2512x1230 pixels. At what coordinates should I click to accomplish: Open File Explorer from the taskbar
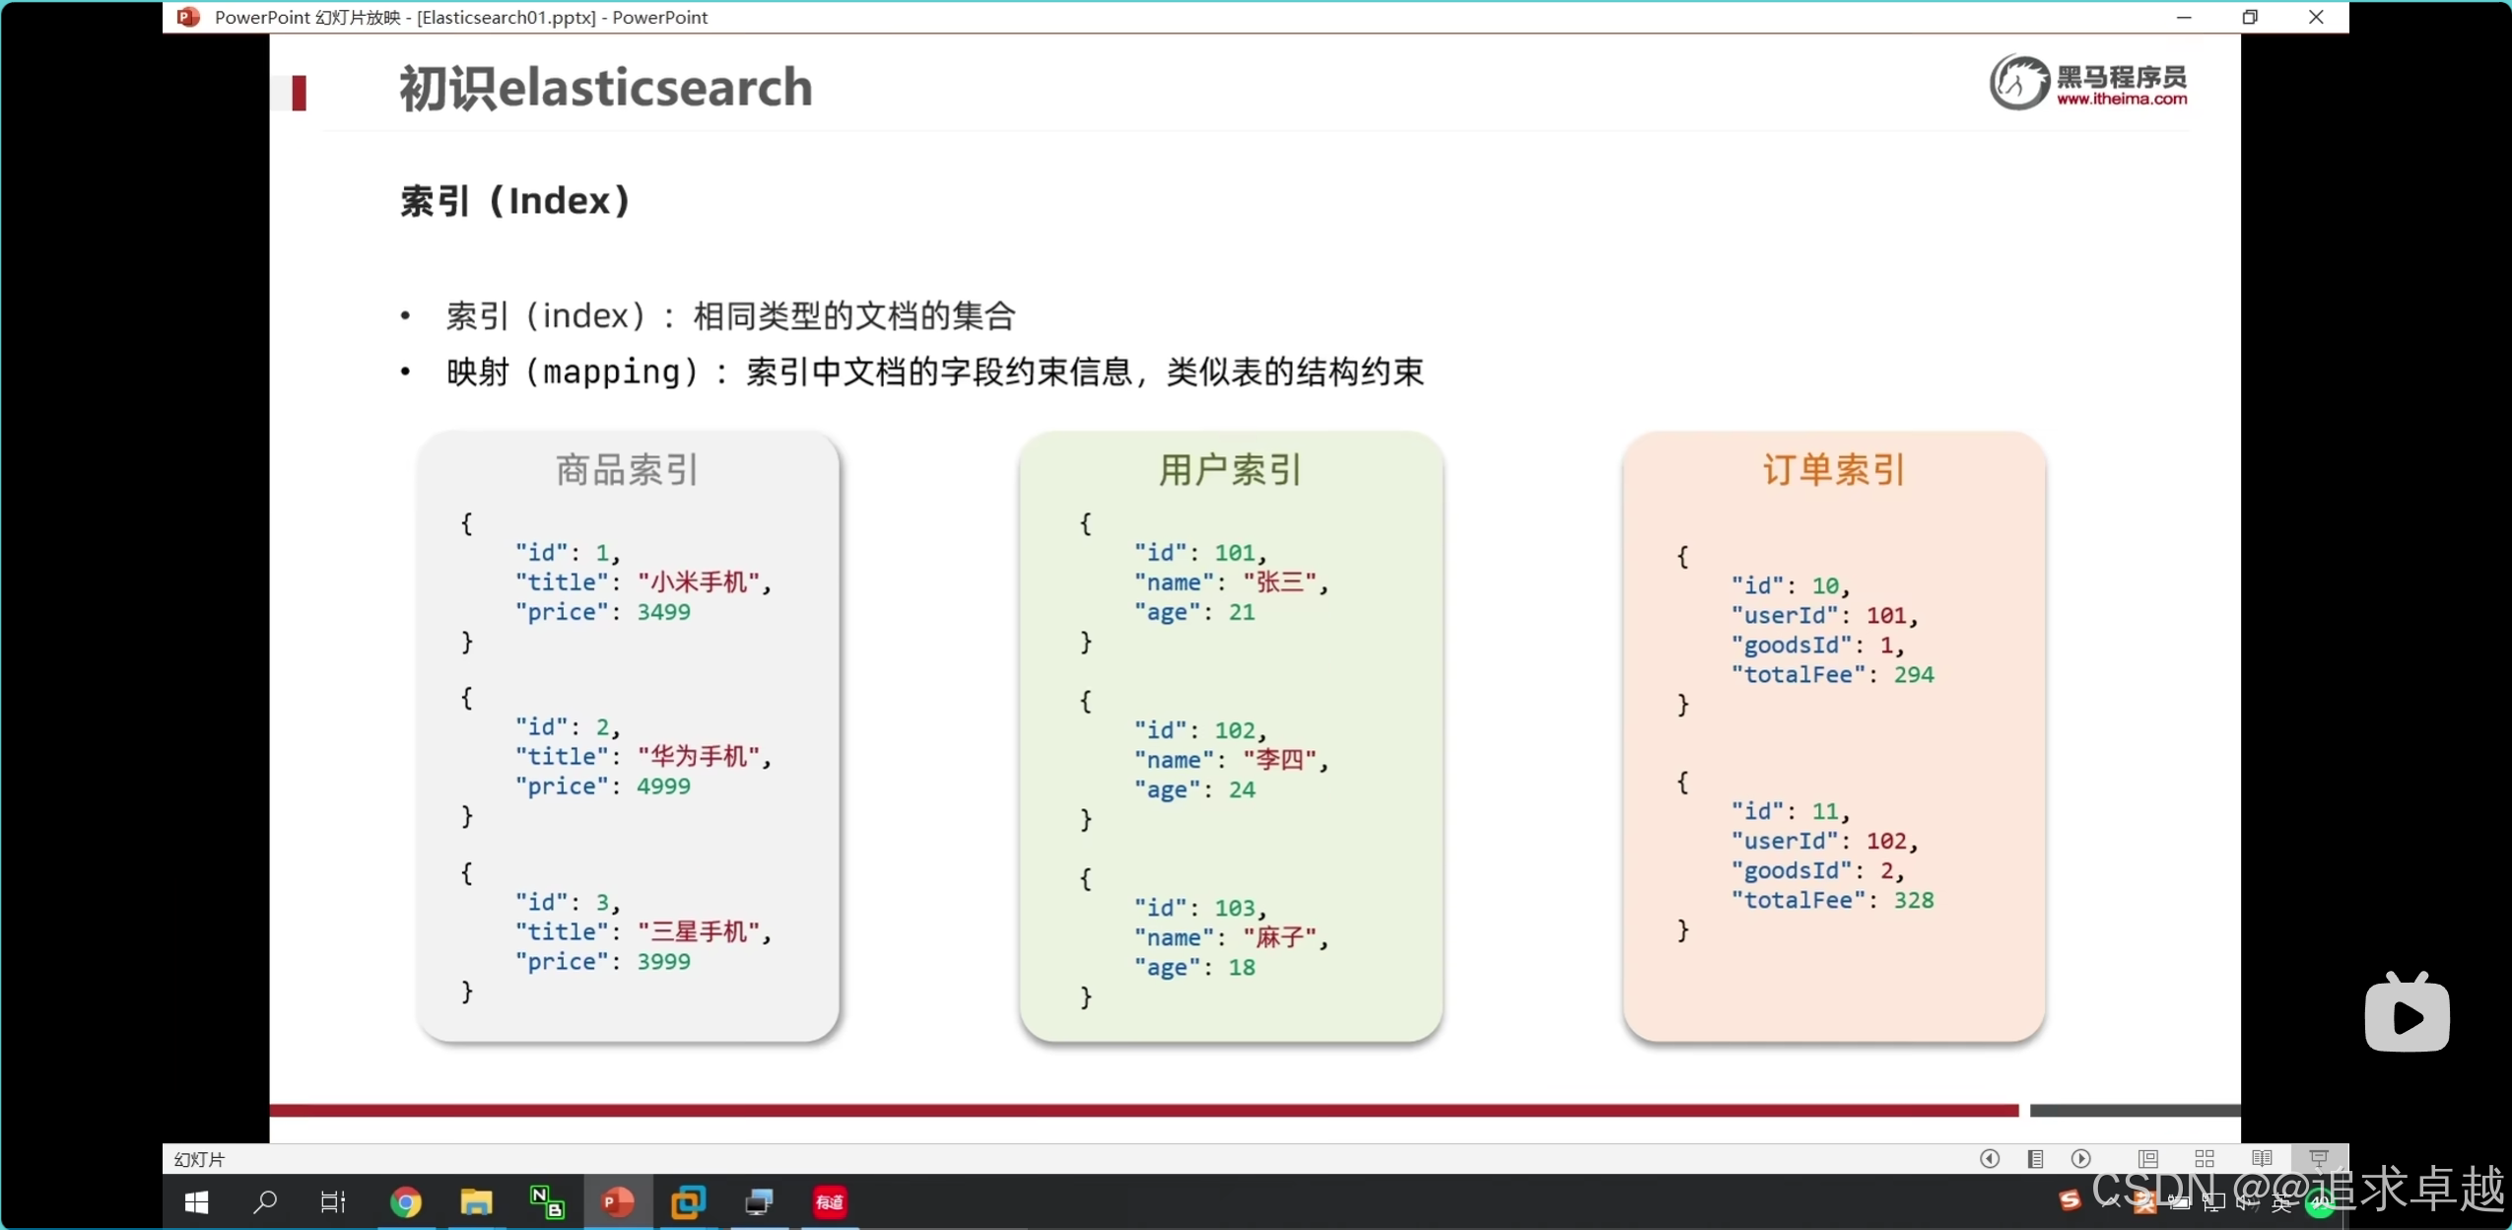[476, 1202]
